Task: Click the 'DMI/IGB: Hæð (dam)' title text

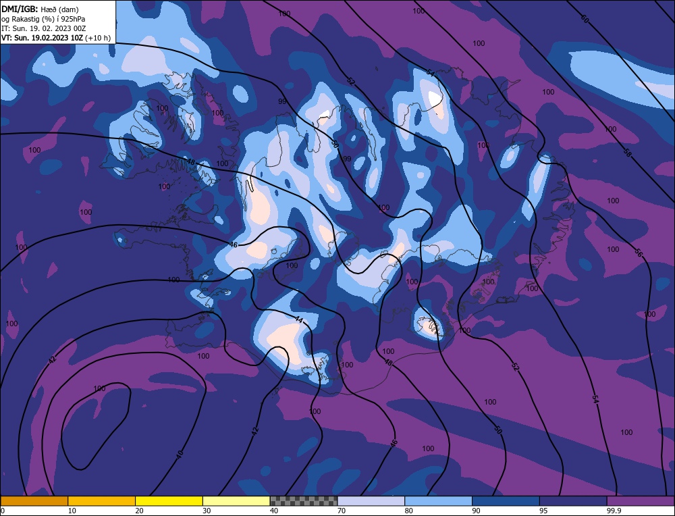Action: click(x=40, y=9)
